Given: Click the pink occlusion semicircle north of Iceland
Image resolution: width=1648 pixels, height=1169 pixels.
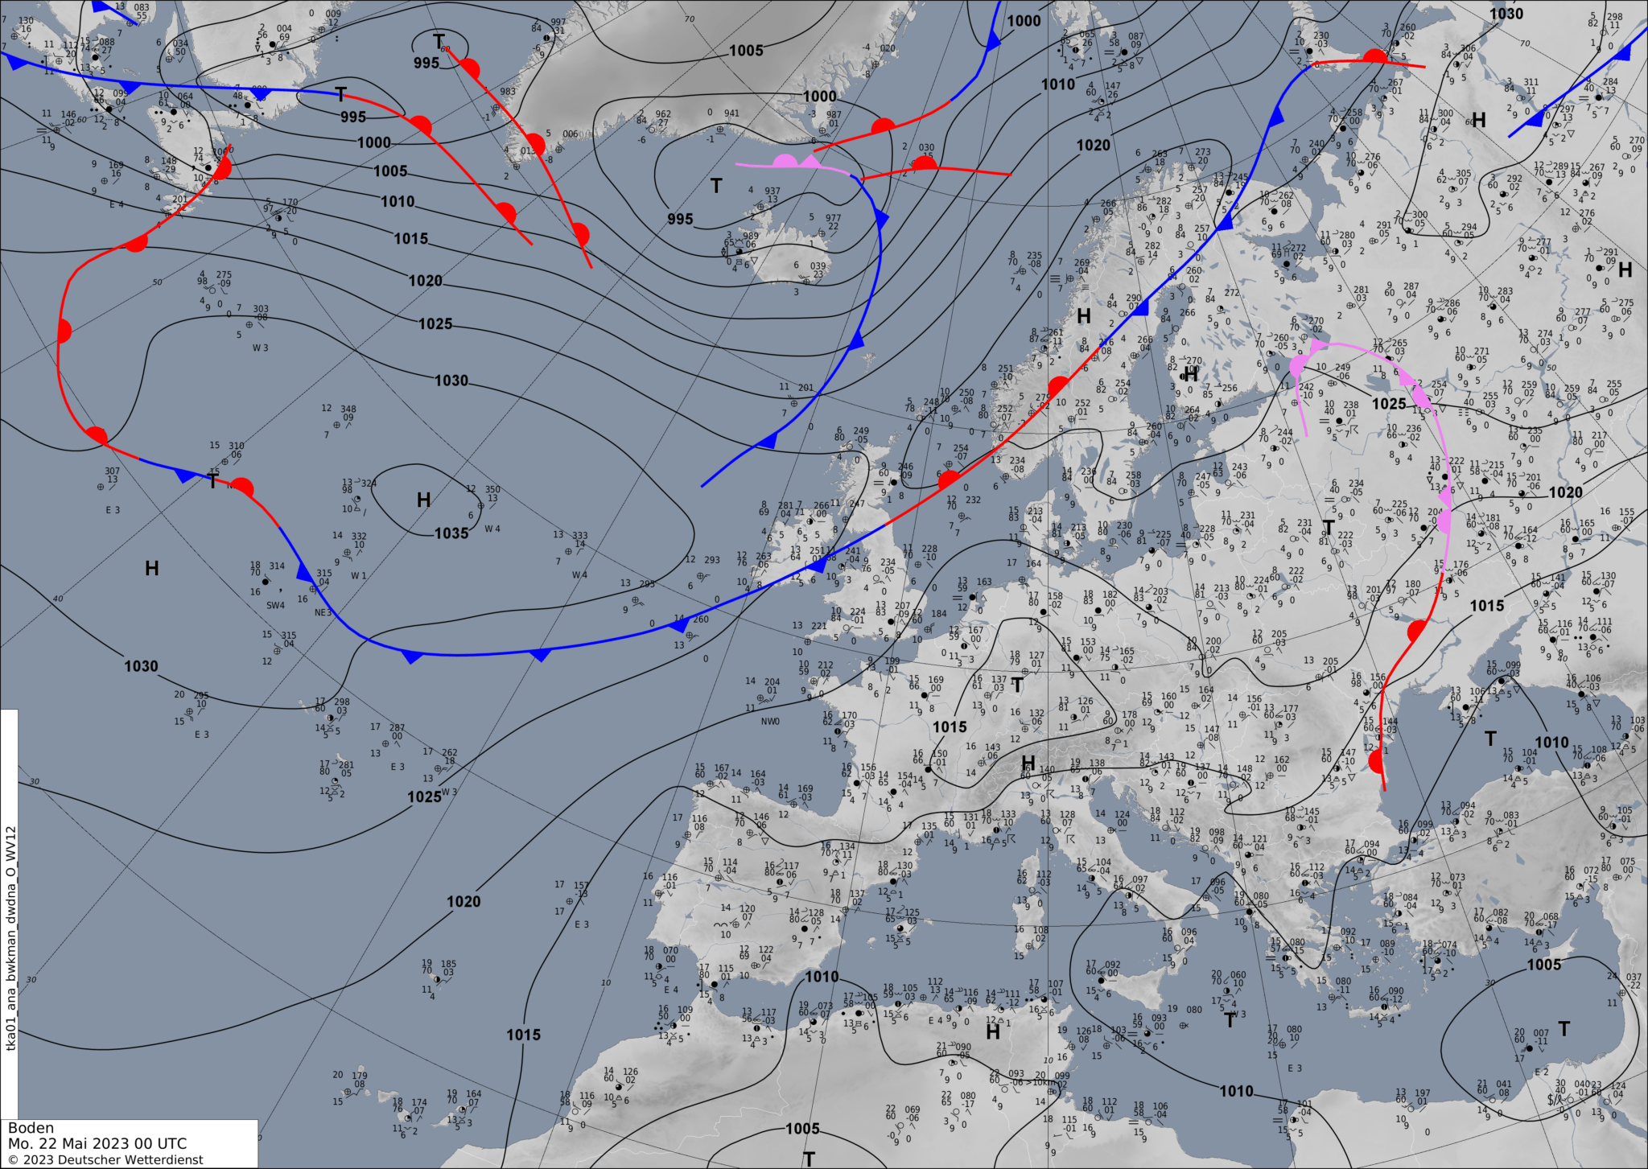Looking at the screenshot, I should coord(784,160).
